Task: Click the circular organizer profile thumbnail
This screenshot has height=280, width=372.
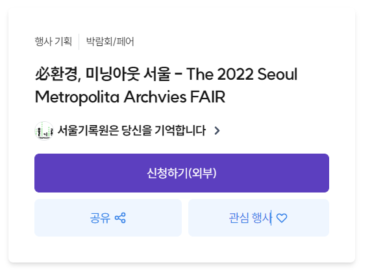Action: point(44,131)
